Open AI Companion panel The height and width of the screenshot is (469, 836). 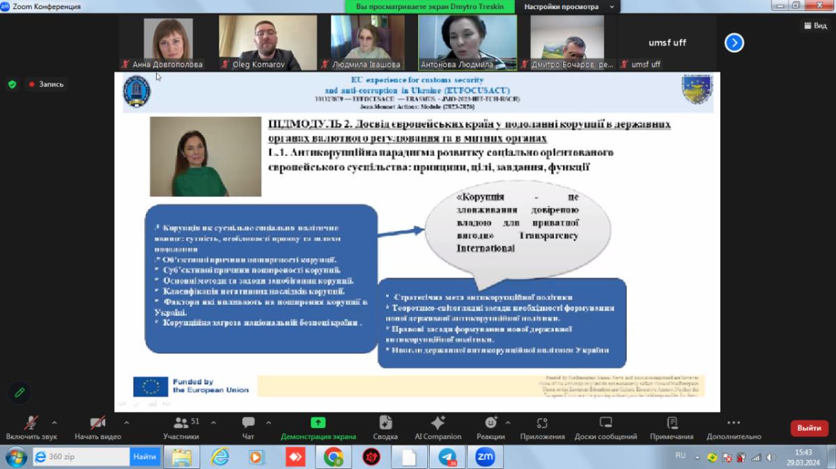tap(438, 427)
